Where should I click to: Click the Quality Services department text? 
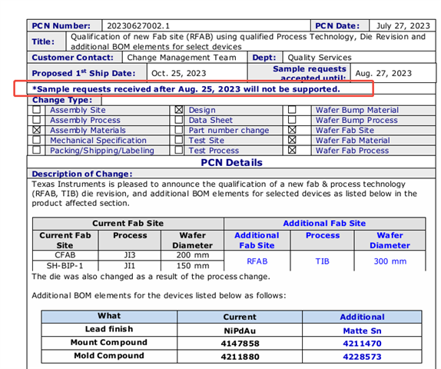tap(320, 58)
